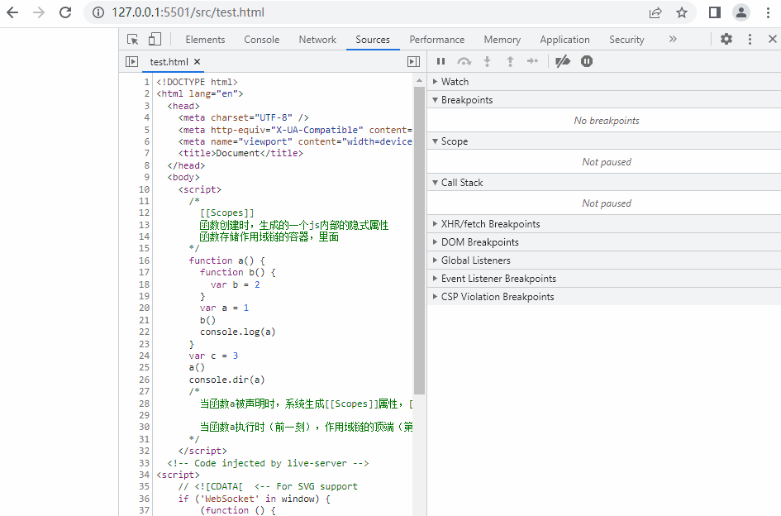Collapse the Scope section

[x=604, y=141]
